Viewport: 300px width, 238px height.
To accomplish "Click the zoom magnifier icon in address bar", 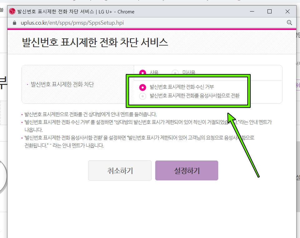I will pyautogui.click(x=289, y=23).
